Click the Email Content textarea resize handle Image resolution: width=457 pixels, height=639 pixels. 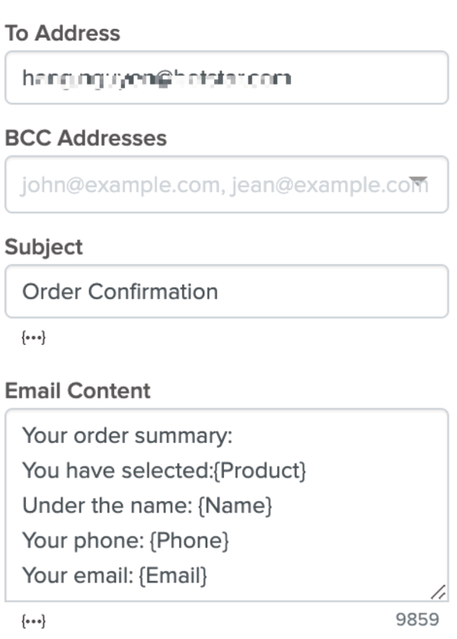[x=437, y=592]
